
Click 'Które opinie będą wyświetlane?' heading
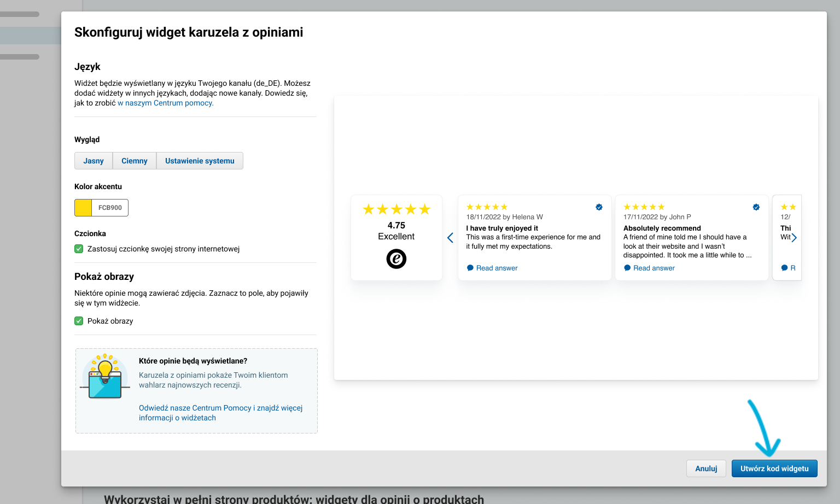[193, 361]
